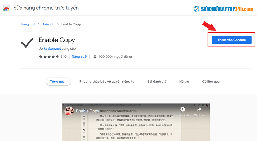Go to the Trang chủ breadcrumb link
Image resolution: width=257 pixels, height=141 pixels.
pos(28,24)
